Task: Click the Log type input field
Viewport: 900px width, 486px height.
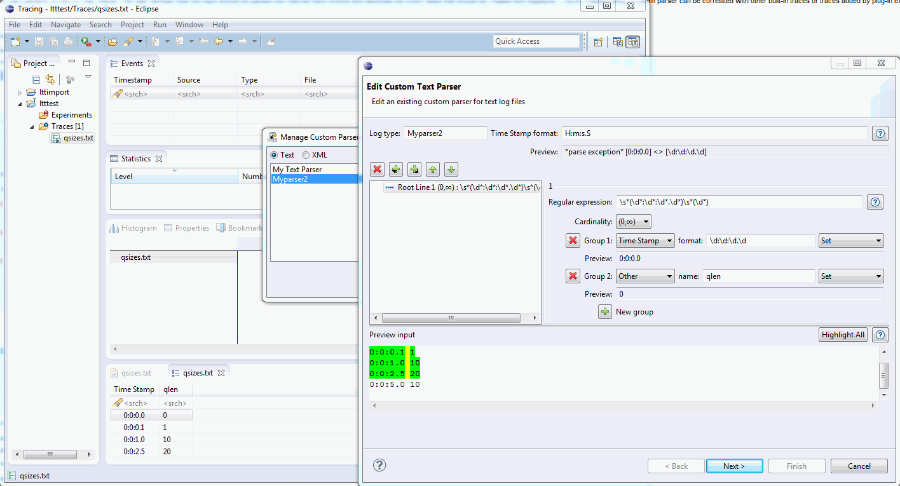Action: (x=445, y=133)
